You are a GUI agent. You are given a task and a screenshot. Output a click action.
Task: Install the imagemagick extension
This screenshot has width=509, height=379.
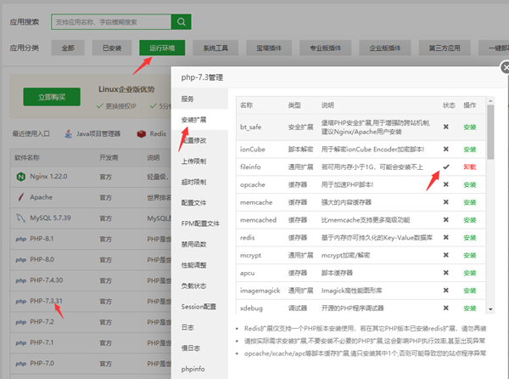pos(470,291)
